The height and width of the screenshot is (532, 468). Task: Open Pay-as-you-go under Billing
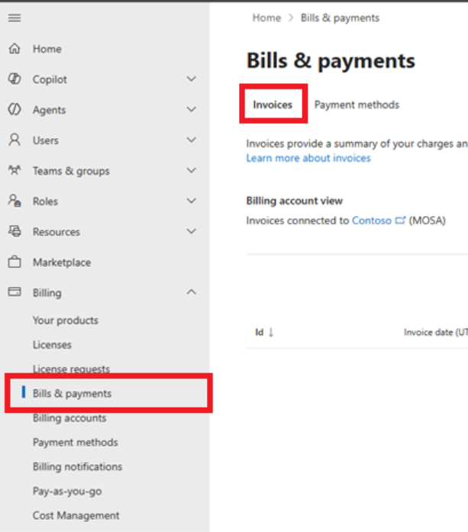[x=67, y=492]
